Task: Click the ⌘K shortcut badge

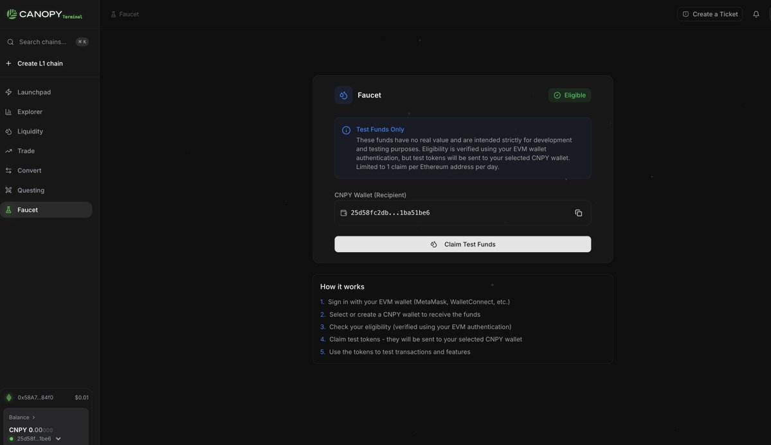Action: click(x=82, y=42)
